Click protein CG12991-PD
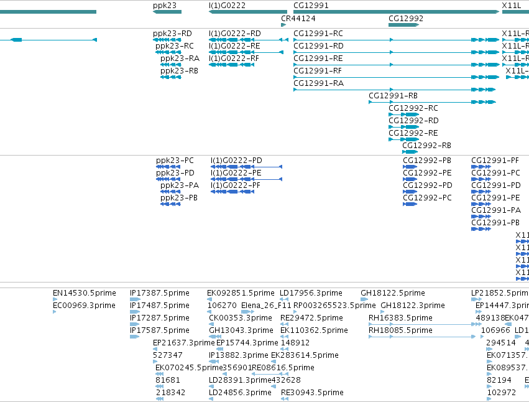Viewport: 529px width, 402px height. coord(481,192)
